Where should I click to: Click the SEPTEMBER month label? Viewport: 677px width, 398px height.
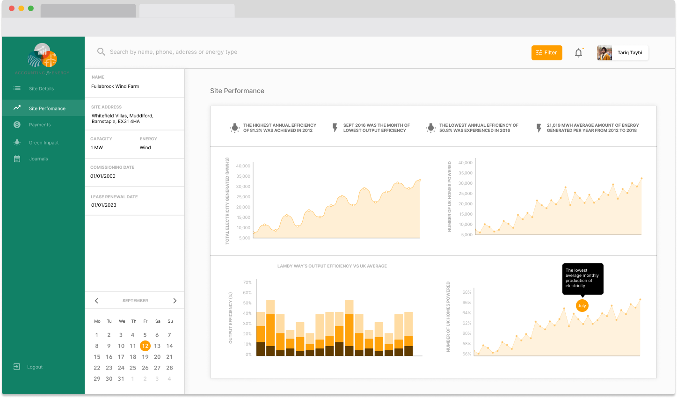135,301
